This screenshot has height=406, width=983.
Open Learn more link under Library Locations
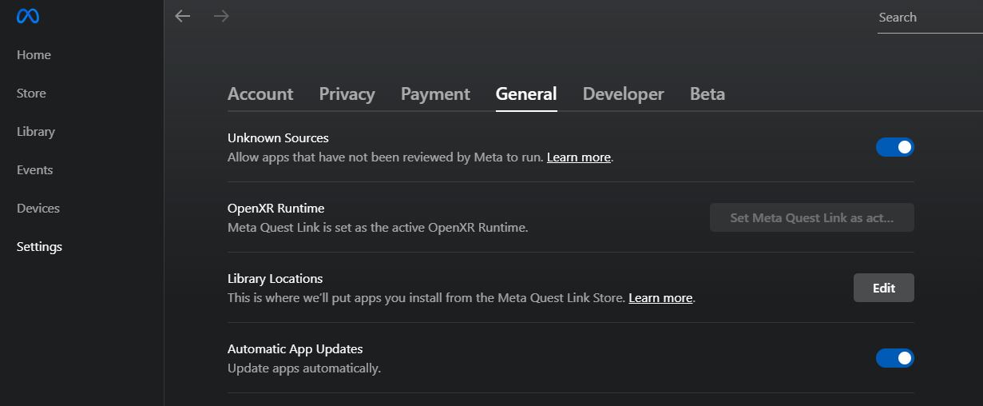coord(660,298)
